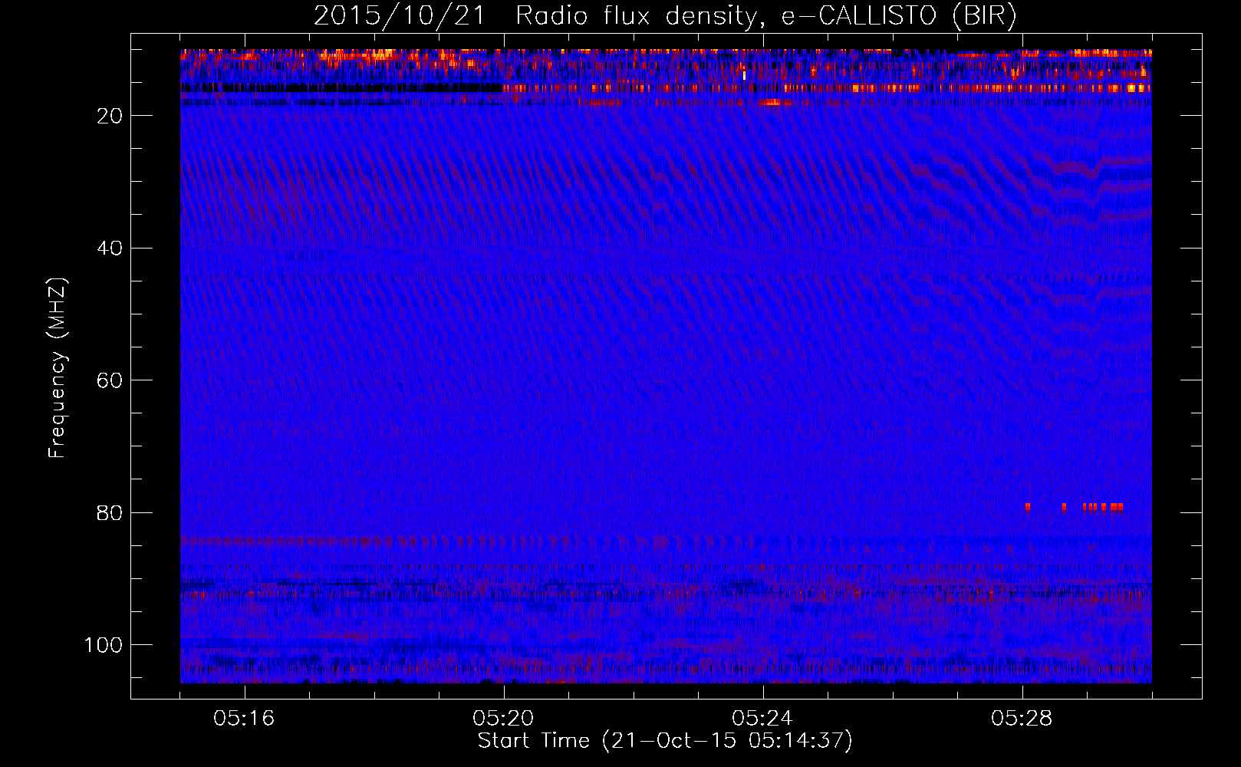Click the 05:24 time tick label
The height and width of the screenshot is (767, 1241).
(762, 719)
